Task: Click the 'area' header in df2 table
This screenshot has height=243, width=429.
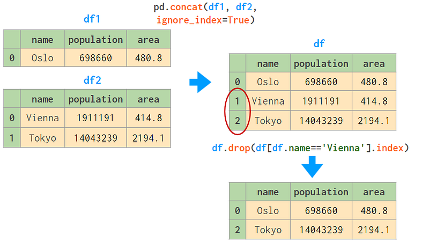Action: click(149, 99)
